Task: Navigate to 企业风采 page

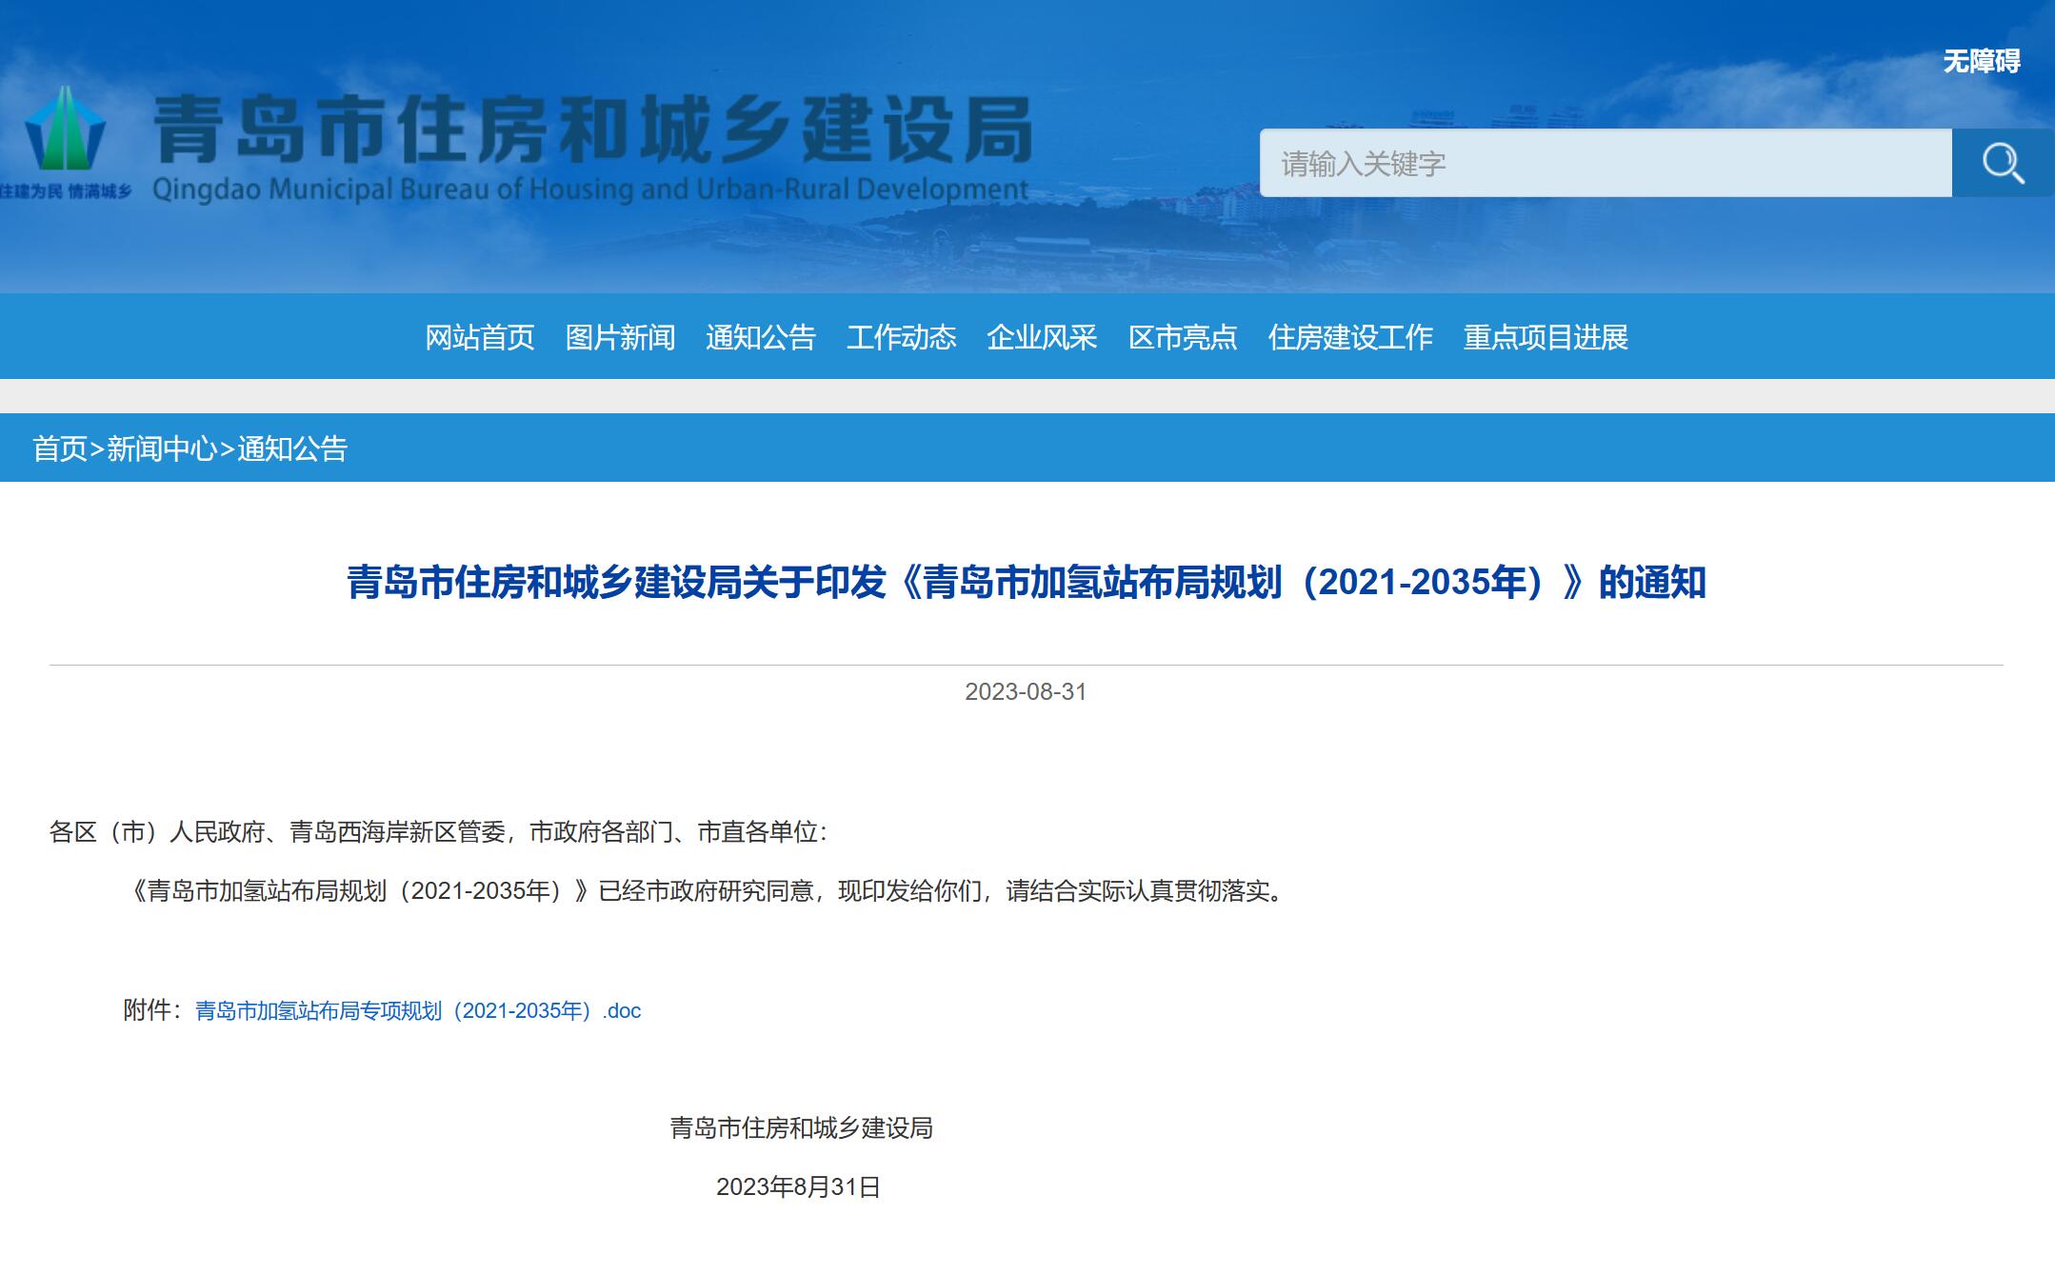Action: [x=1042, y=337]
